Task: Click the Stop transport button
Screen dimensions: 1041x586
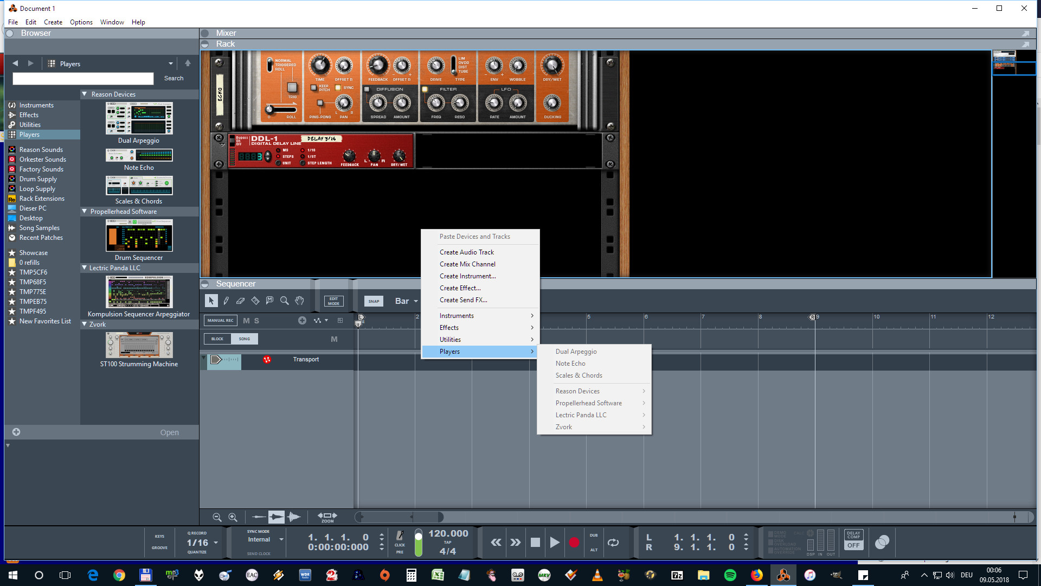Action: pos(535,542)
